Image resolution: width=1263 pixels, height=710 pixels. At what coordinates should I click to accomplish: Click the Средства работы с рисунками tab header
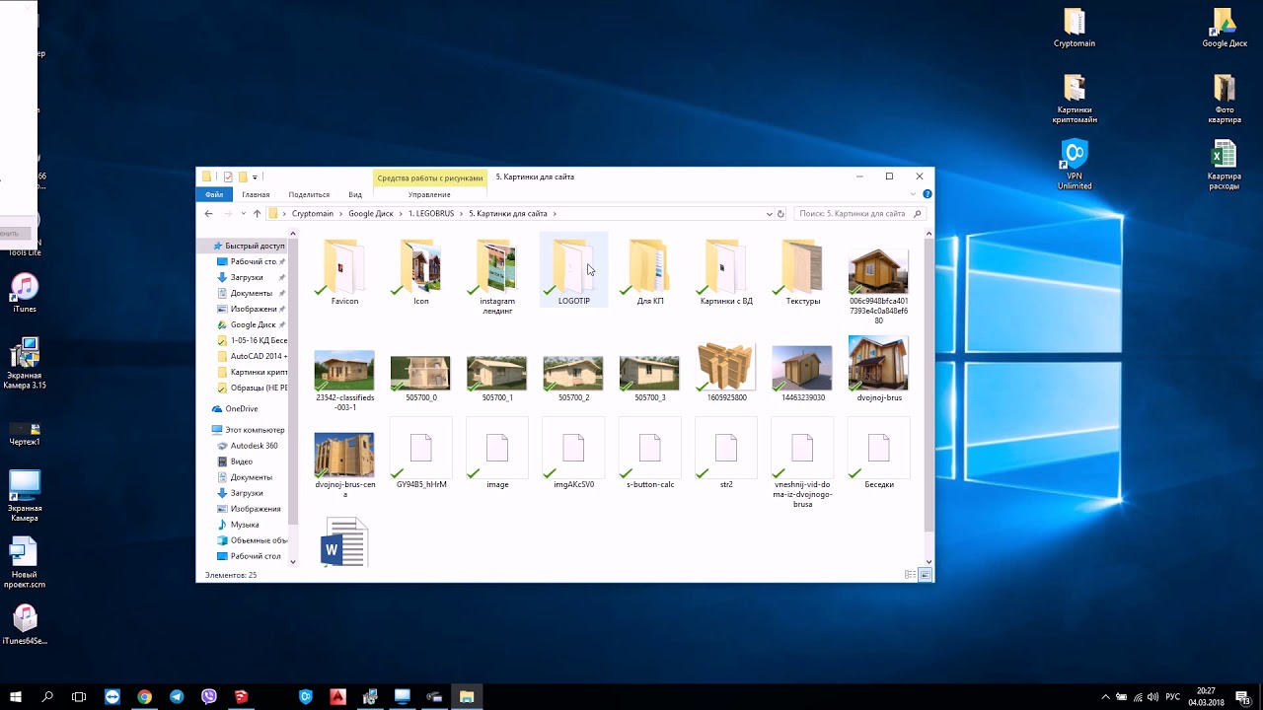[429, 177]
